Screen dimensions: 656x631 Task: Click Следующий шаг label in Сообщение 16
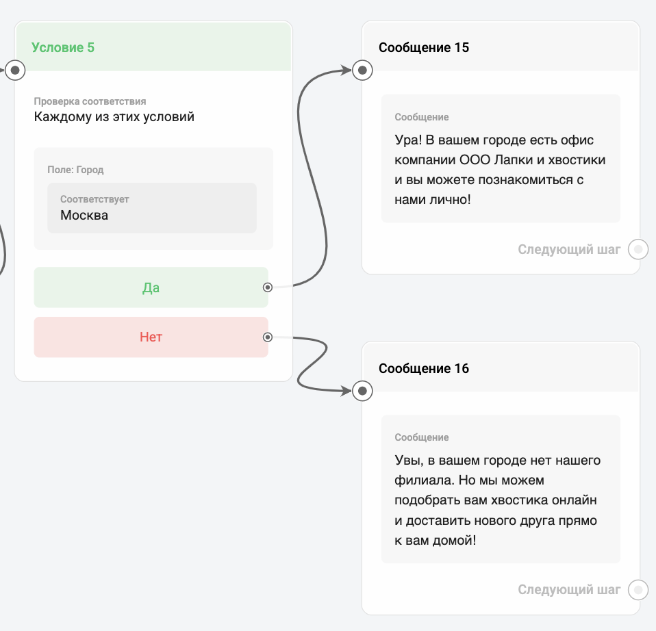569,589
